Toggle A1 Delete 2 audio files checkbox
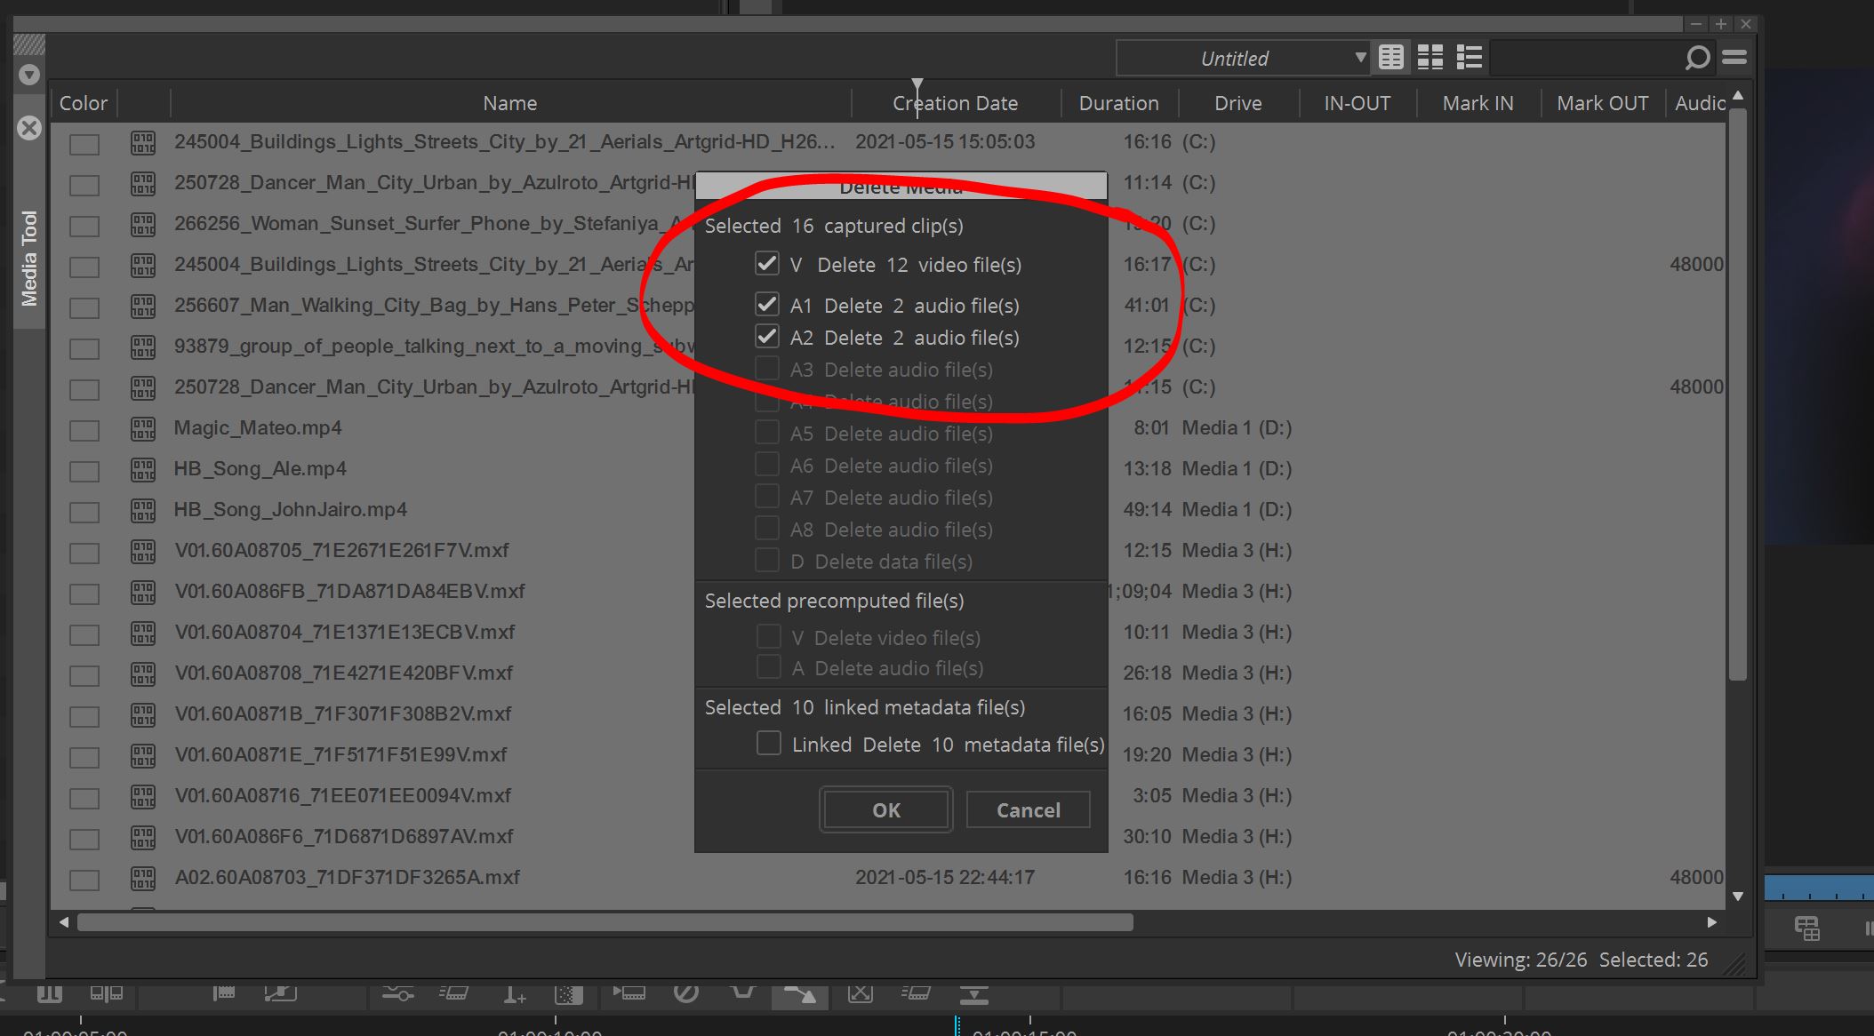The height and width of the screenshot is (1036, 1874). (767, 305)
